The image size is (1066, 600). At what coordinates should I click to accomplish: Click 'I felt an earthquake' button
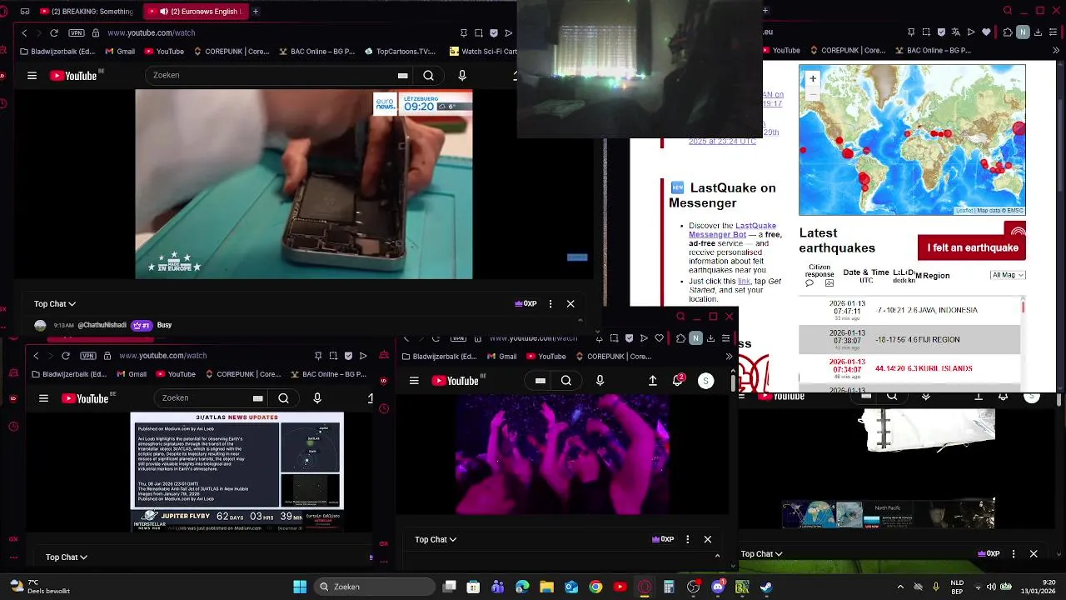click(972, 247)
